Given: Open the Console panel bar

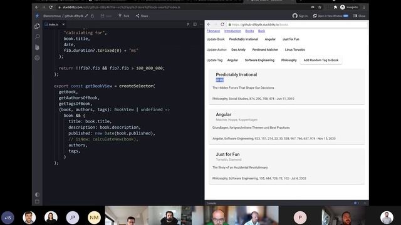Looking at the screenshot, I should pyautogui.click(x=286, y=203).
